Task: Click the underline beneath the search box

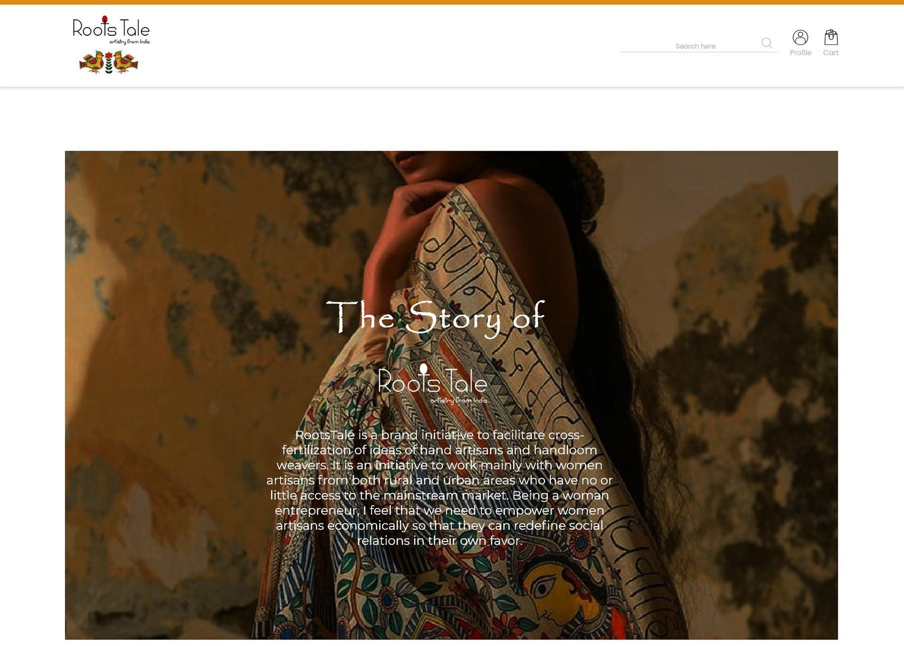Action: [x=699, y=52]
